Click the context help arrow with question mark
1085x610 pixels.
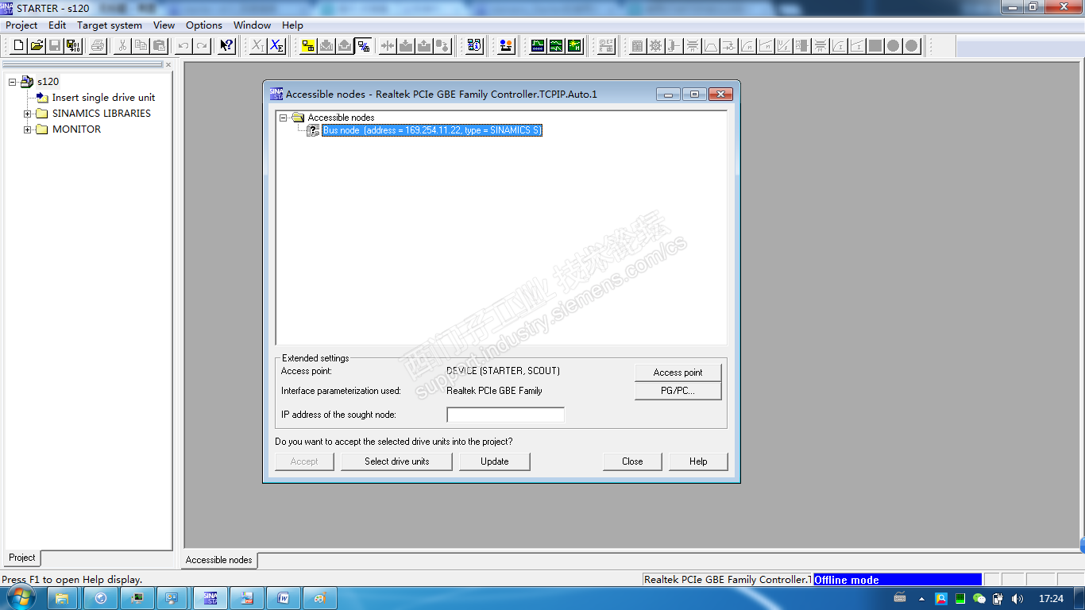point(227,46)
